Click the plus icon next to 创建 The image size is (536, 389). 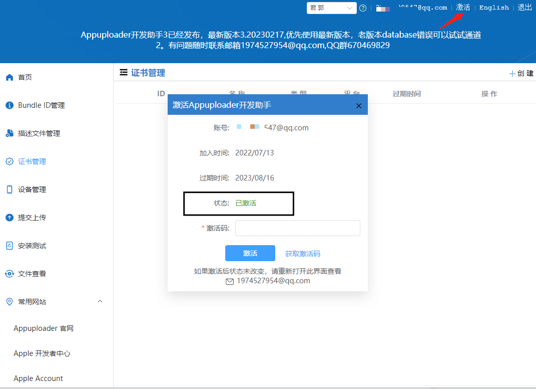(512, 74)
